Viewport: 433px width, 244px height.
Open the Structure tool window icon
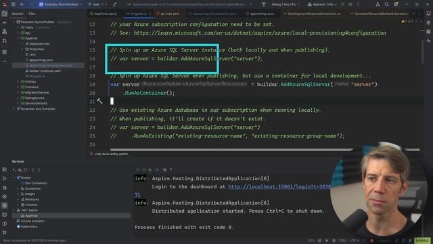tap(5, 52)
